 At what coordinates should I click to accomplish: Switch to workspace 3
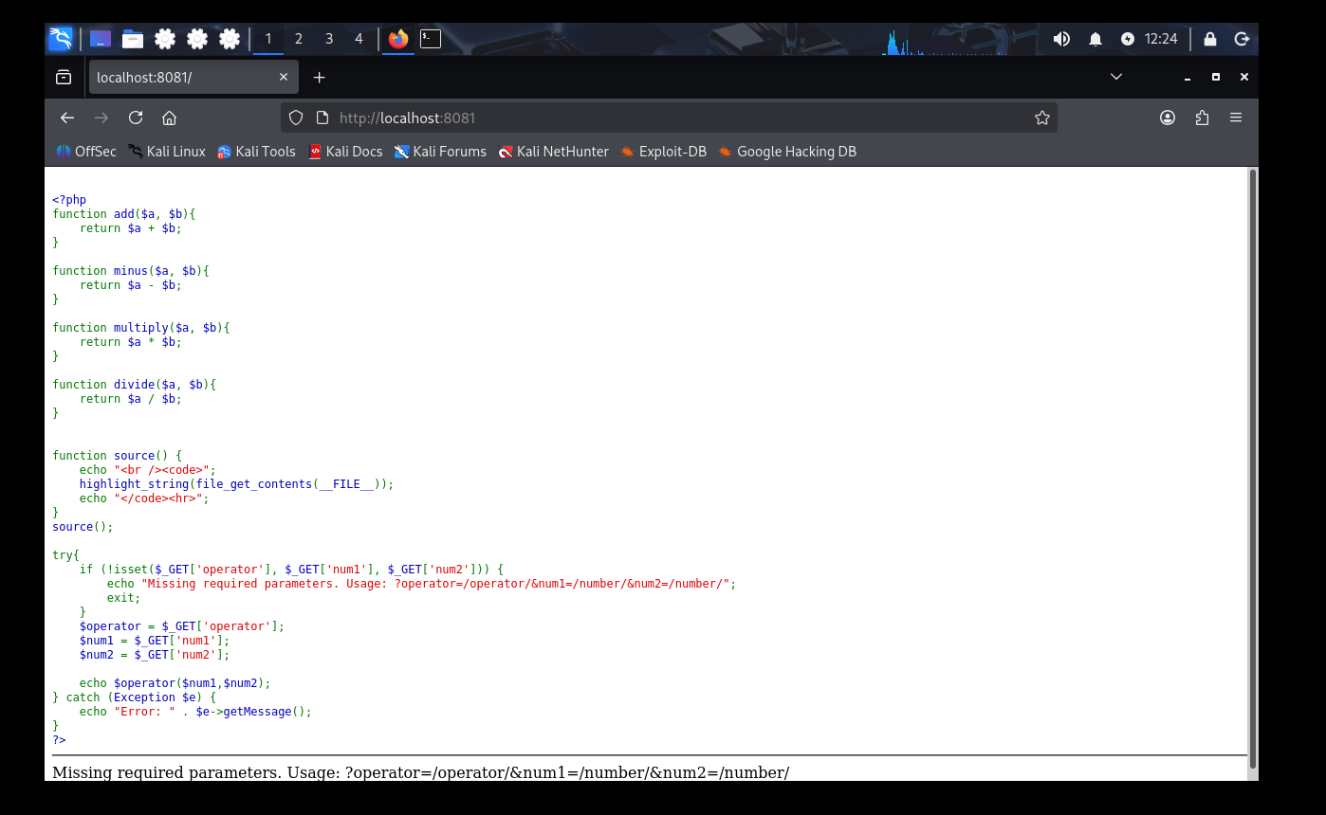point(329,39)
